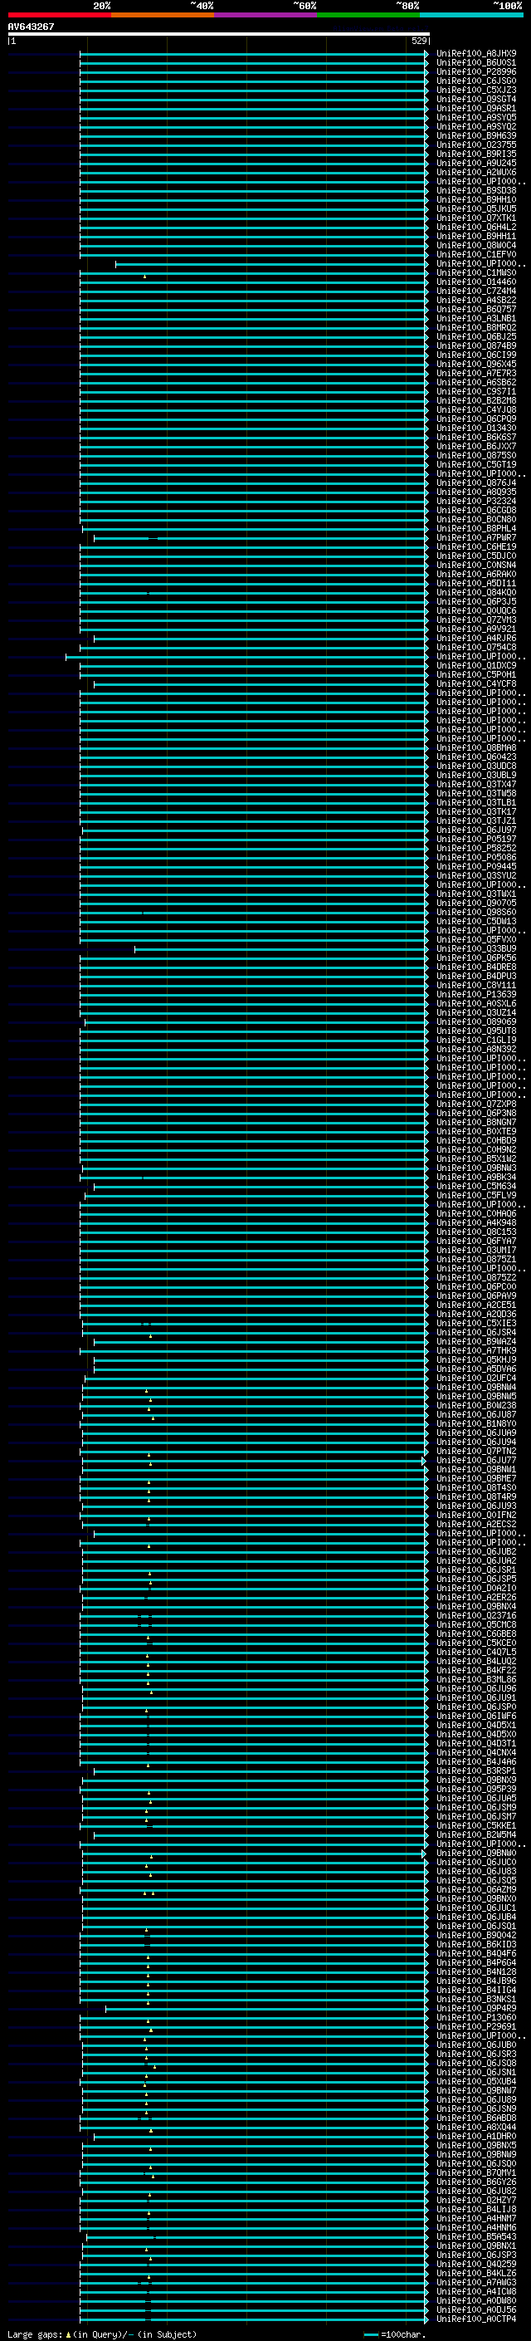Select the UniRef100_C5XIE3 label

click(x=475, y=1323)
